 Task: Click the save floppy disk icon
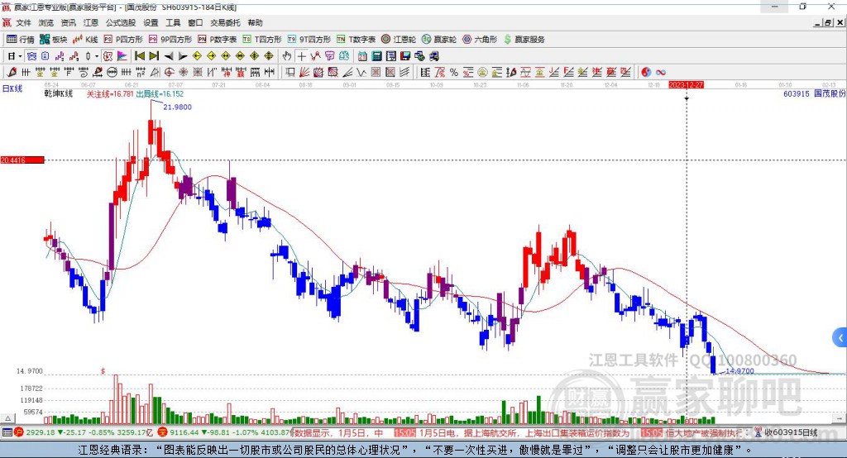click(x=405, y=56)
